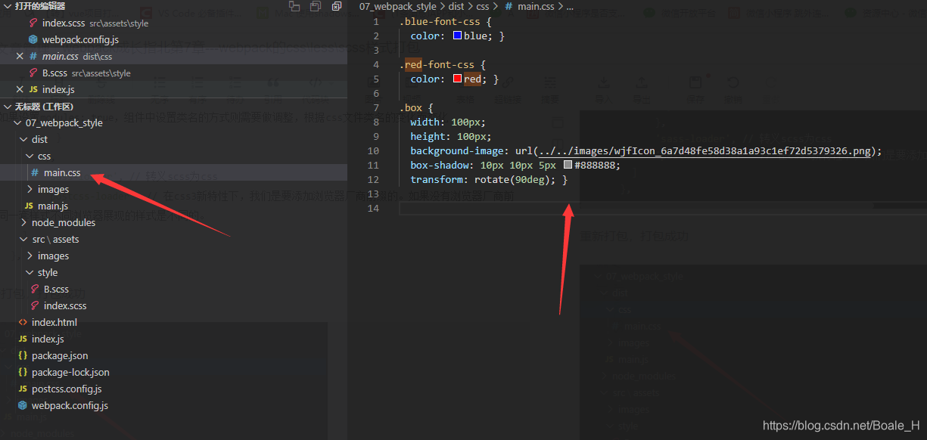Click 'box-shadow' property text
The height and width of the screenshot is (440, 927).
pyautogui.click(x=440, y=165)
